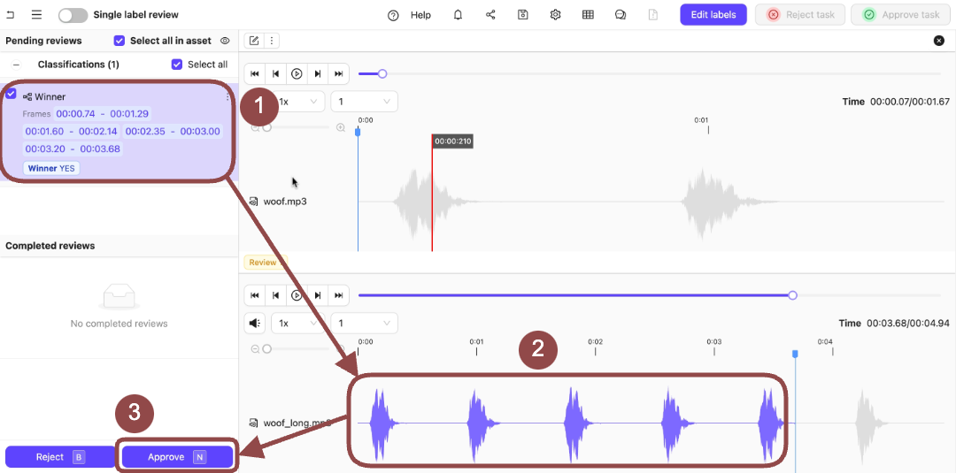This screenshot has width=956, height=473.
Task: Click the Reject task button
Action: click(x=800, y=15)
